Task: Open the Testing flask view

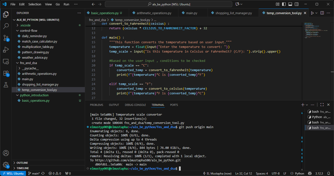Action: 6,85
